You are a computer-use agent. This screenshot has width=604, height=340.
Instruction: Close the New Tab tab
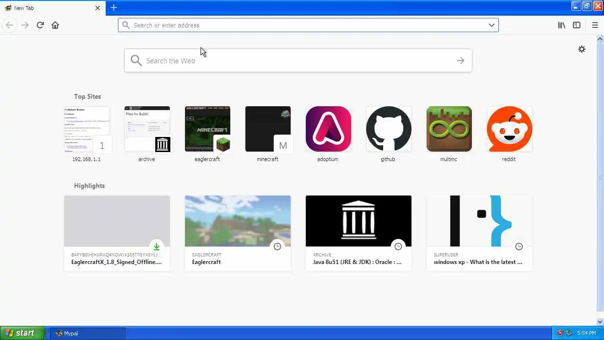98,8
